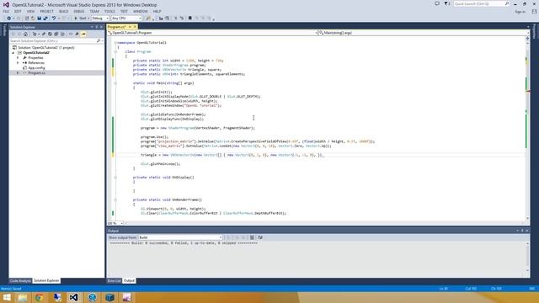Click the Save Program.cs toolbar icon
539x303 pixels.
click(40, 19)
